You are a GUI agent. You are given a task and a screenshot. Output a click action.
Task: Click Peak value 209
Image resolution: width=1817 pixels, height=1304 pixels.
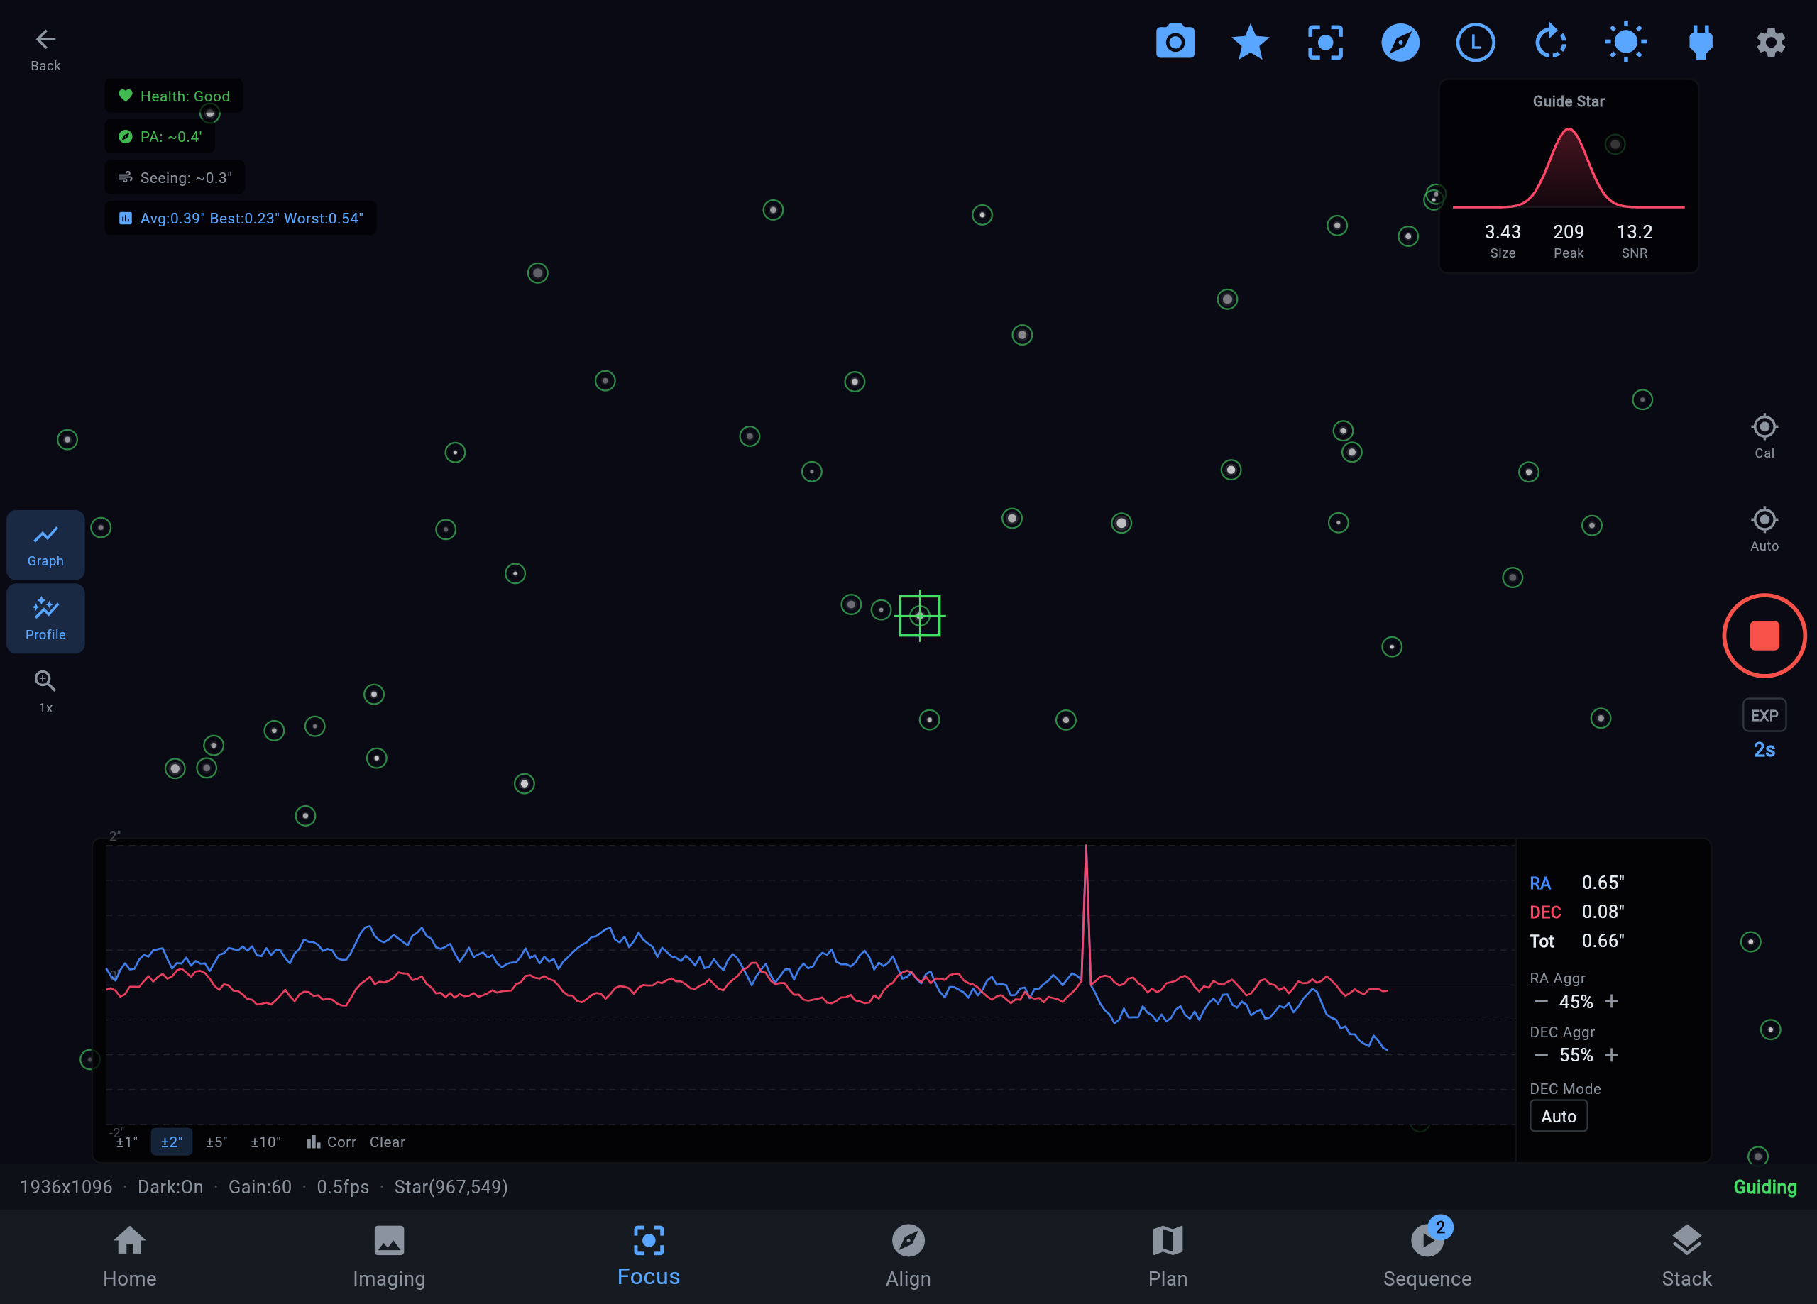coord(1568,231)
